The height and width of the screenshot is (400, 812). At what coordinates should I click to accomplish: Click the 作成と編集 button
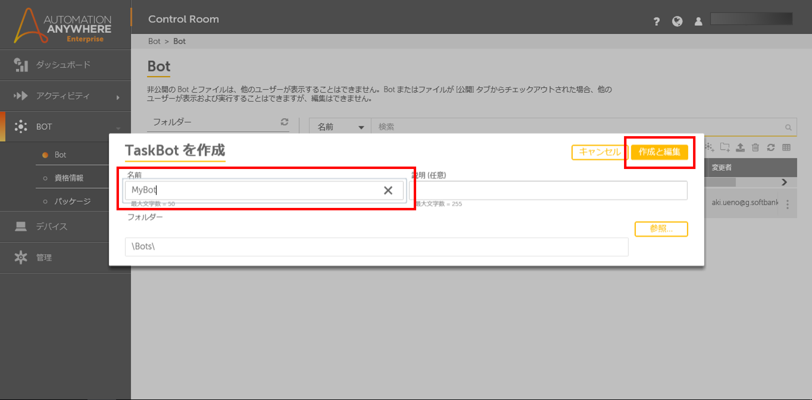tap(659, 152)
